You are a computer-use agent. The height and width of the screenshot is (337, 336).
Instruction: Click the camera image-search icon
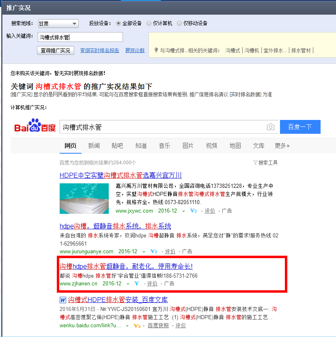271,127
